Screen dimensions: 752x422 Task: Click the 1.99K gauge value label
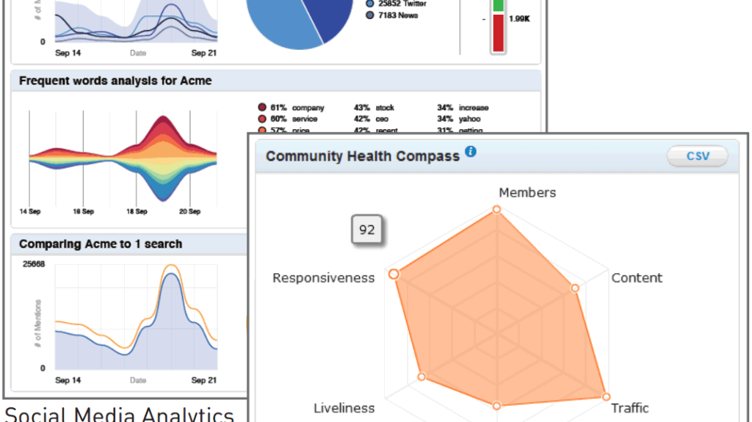pyautogui.click(x=519, y=18)
